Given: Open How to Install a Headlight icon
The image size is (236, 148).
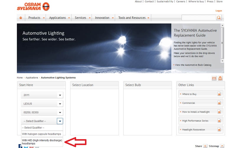Looking at the screenshot, I should pos(219,112).
